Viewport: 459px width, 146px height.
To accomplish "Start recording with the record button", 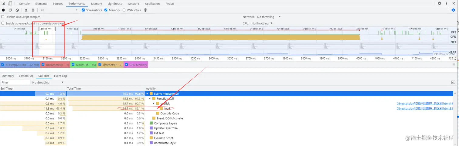I will click(x=3, y=10).
